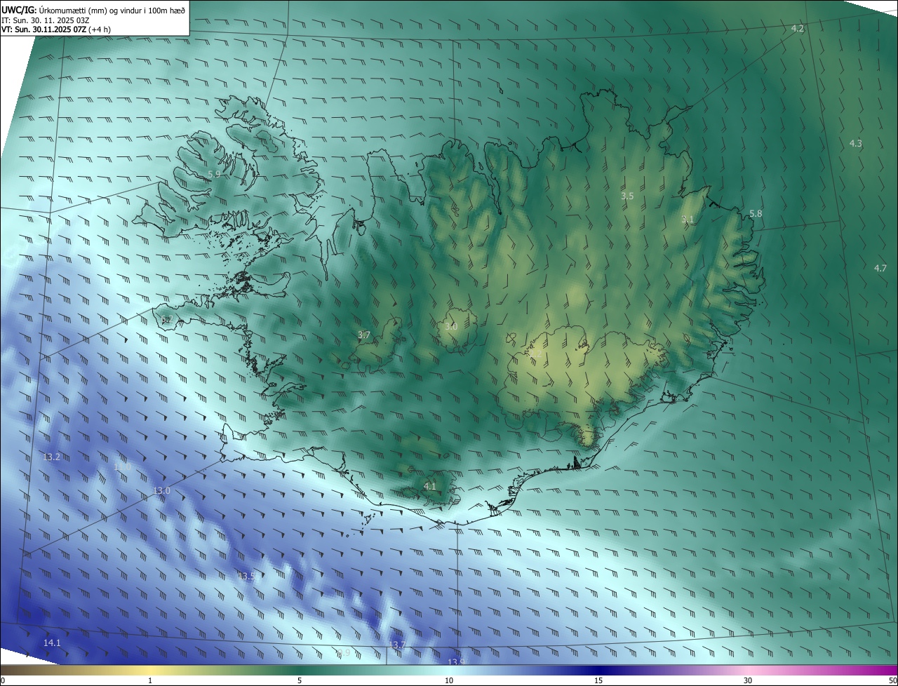The image size is (898, 686).
Task: Click the color scale tick label 0
Action: (x=3, y=680)
